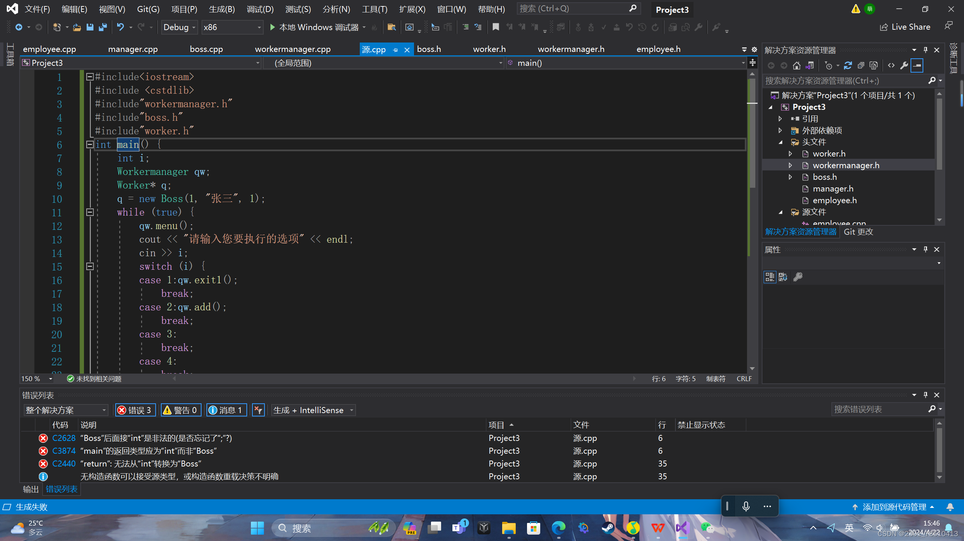This screenshot has width=964, height=541.
Task: Open the 生成 + IntelliSense dropdown
Action: [x=313, y=410]
